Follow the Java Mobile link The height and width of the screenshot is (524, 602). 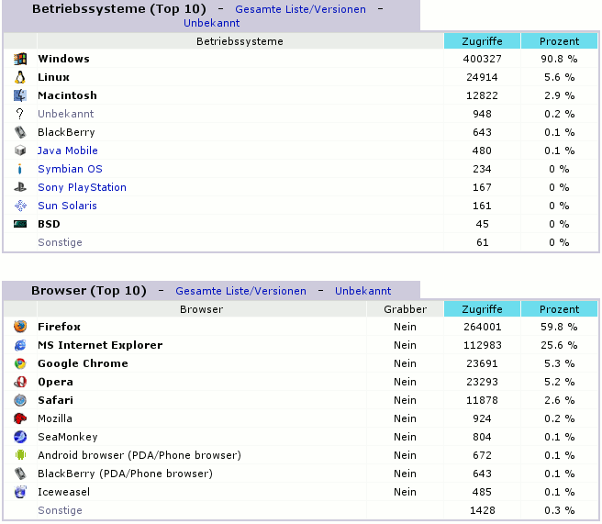[67, 151]
